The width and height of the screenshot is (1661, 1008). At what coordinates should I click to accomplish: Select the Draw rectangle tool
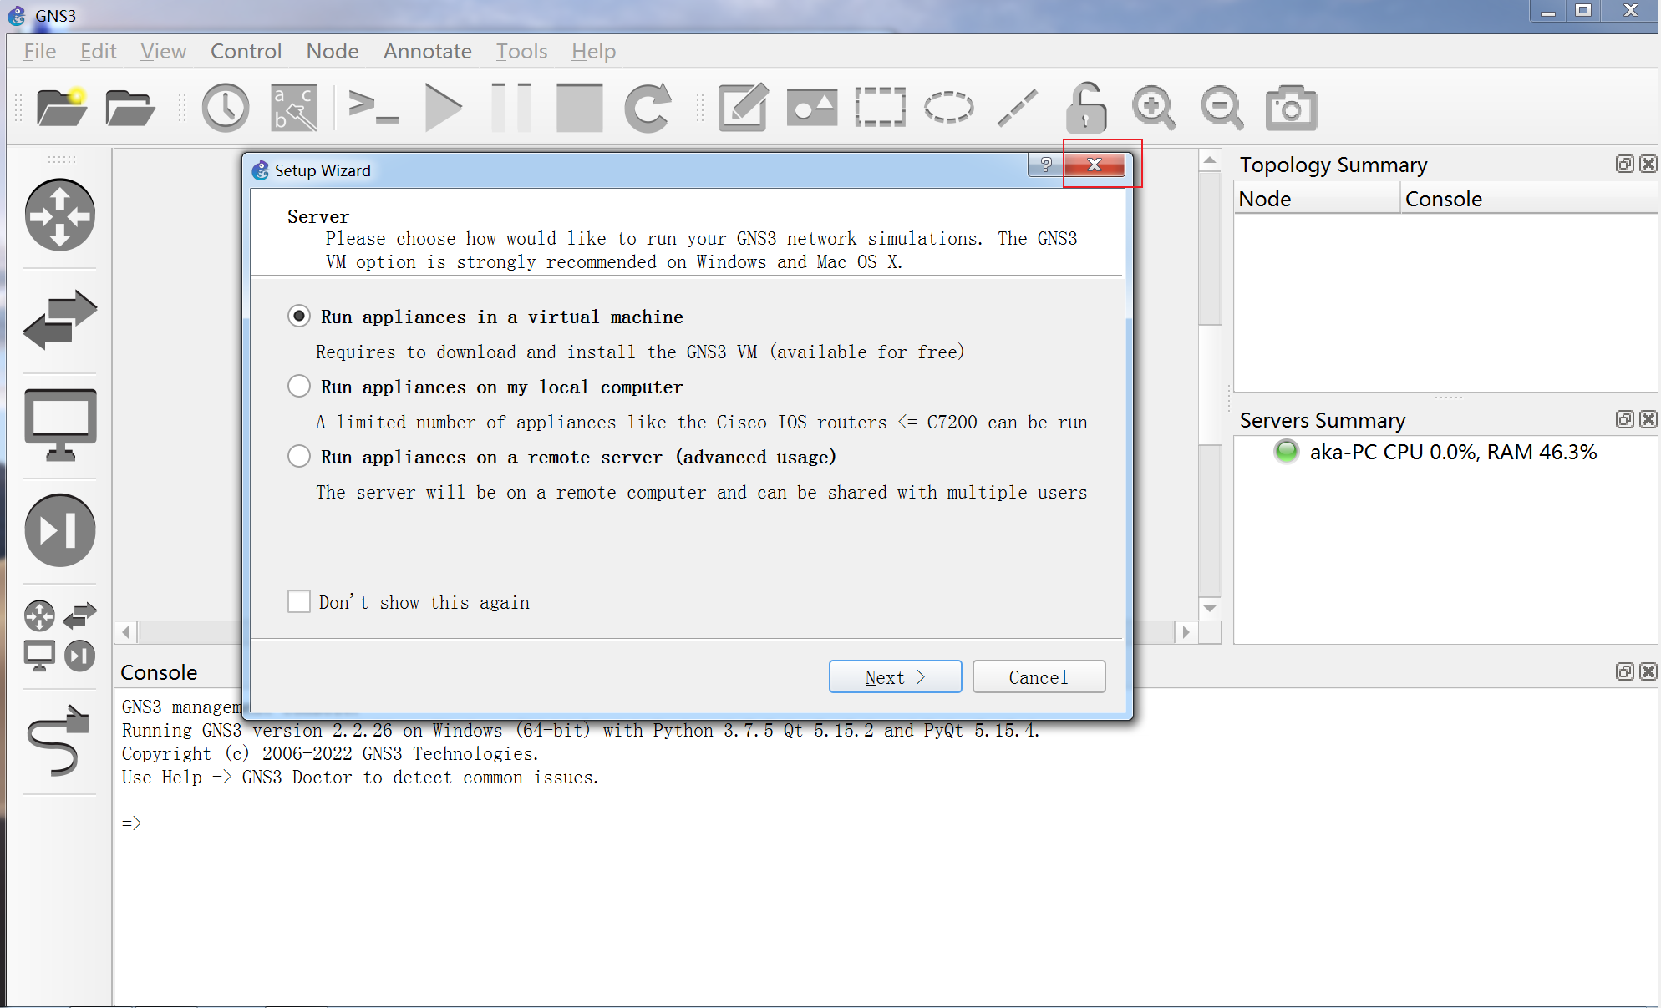click(x=881, y=108)
